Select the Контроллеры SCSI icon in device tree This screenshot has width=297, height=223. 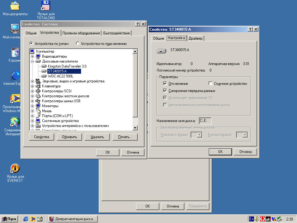[x=38, y=91]
